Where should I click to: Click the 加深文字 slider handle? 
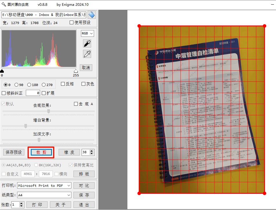tap(39, 140)
